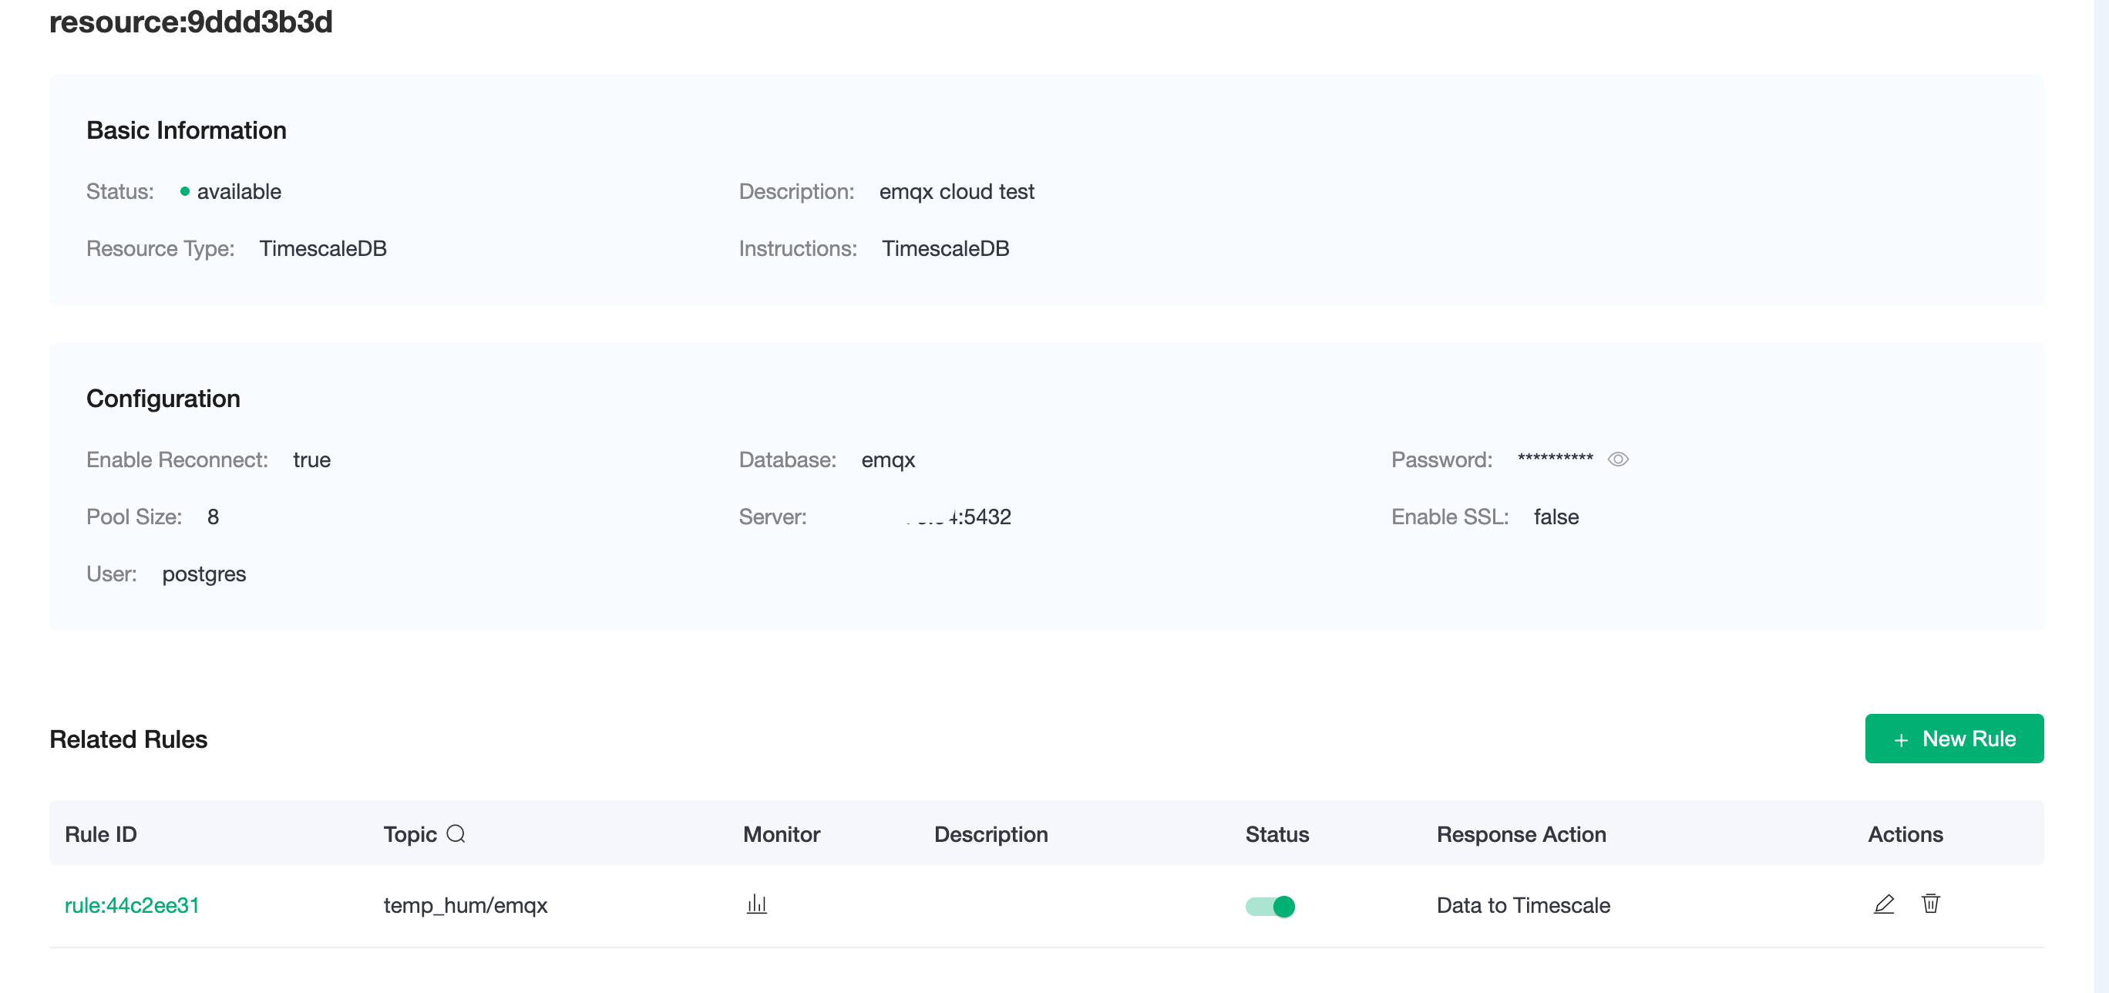
Task: Click the Monitor column header
Action: click(781, 834)
